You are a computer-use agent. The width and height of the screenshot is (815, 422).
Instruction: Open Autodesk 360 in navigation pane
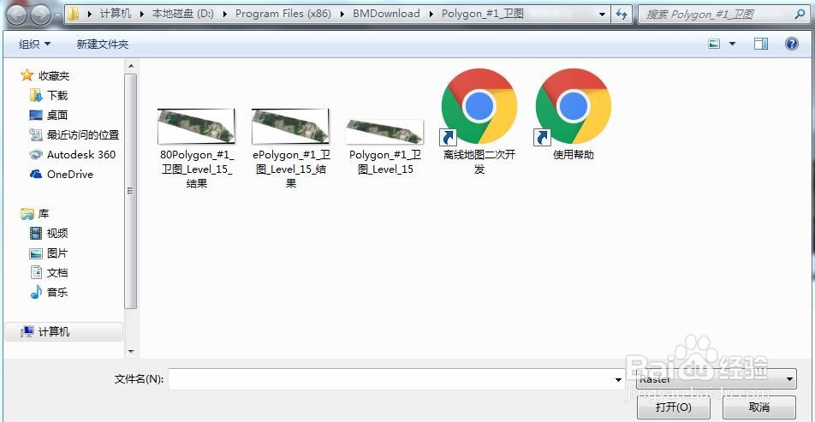click(x=81, y=154)
